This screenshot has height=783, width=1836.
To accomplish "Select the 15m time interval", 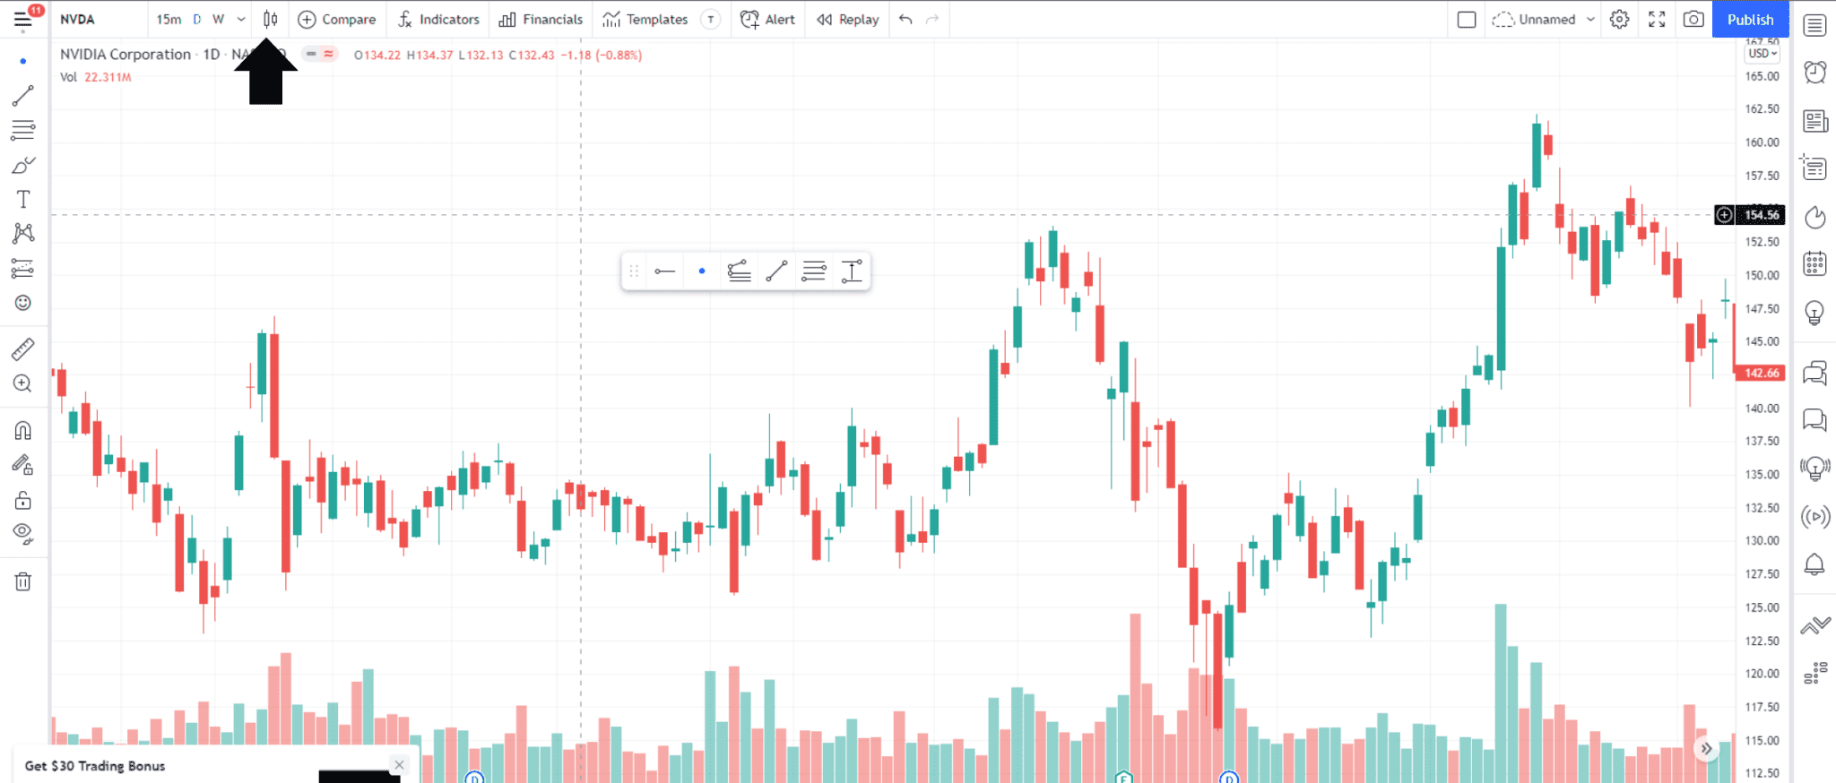I will 169,19.
